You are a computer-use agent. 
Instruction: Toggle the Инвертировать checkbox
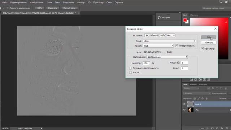[177, 46]
